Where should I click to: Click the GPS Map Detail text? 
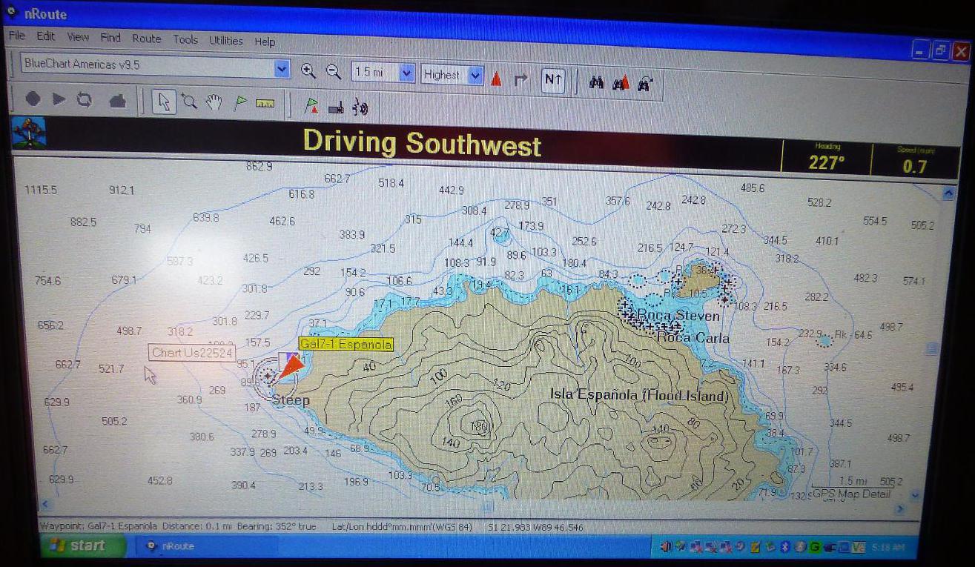[852, 494]
